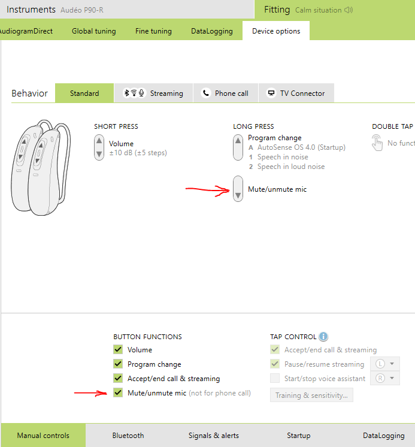Click Speech in noise program entry

click(x=283, y=157)
